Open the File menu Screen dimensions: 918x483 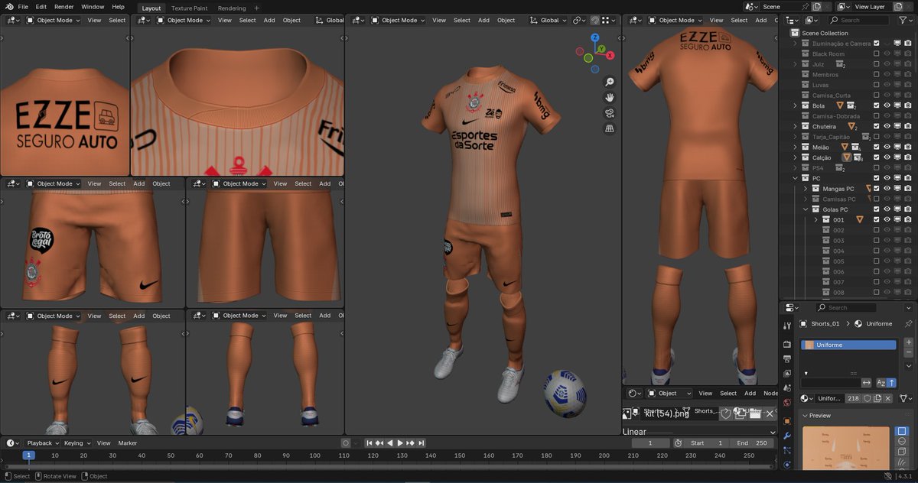(23, 7)
